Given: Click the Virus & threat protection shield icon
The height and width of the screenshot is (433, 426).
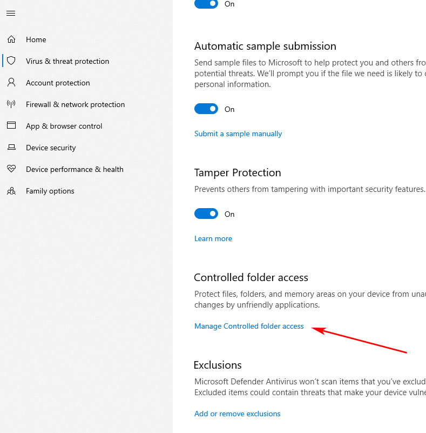Looking at the screenshot, I should [x=11, y=61].
